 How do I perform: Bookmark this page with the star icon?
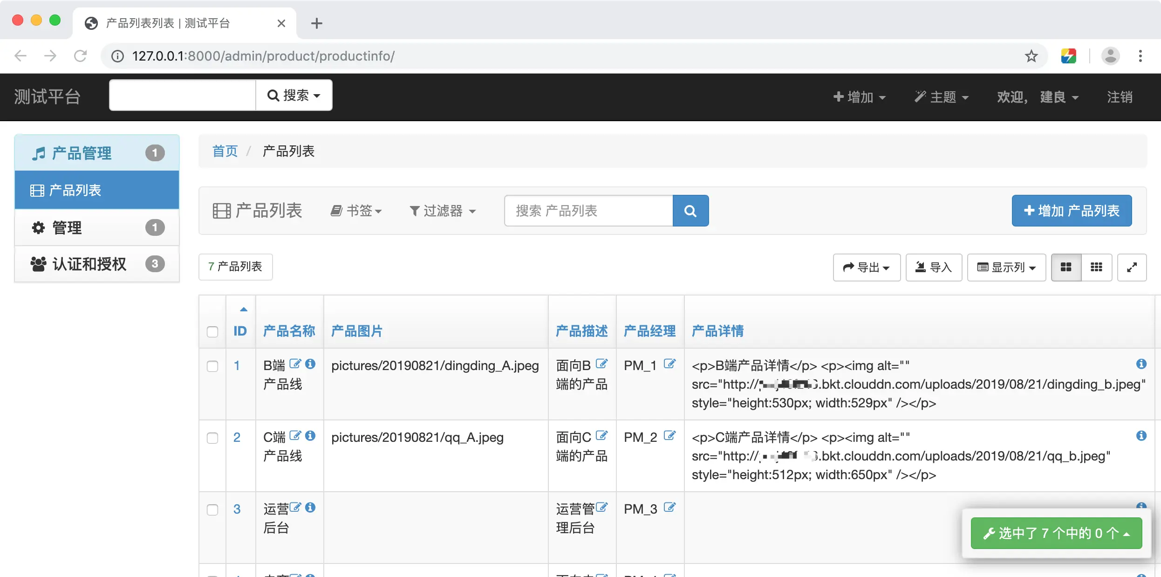1031,56
